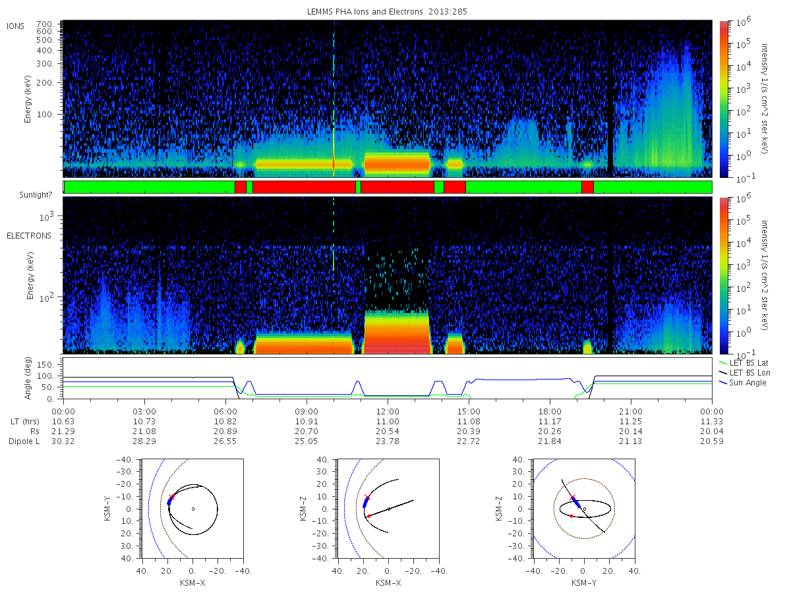Select Rs value 21.29
The image size is (791, 593).
(63, 431)
